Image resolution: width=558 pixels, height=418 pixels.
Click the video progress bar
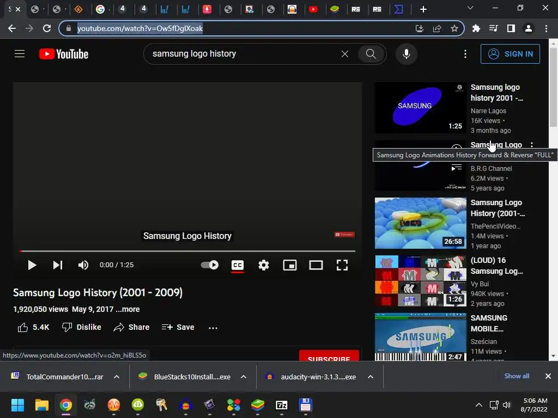point(187,251)
